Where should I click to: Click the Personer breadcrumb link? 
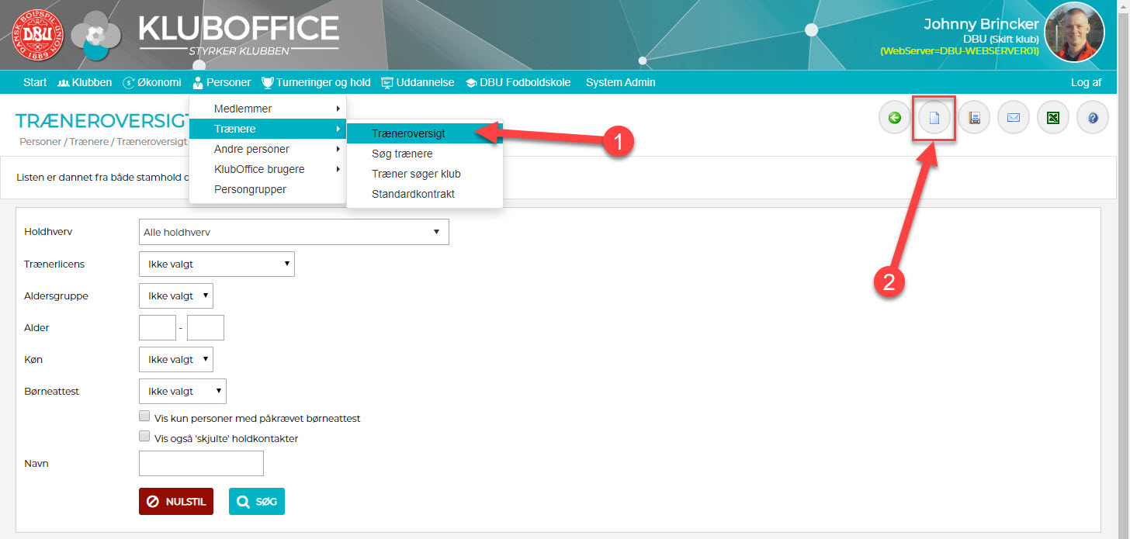click(40, 142)
